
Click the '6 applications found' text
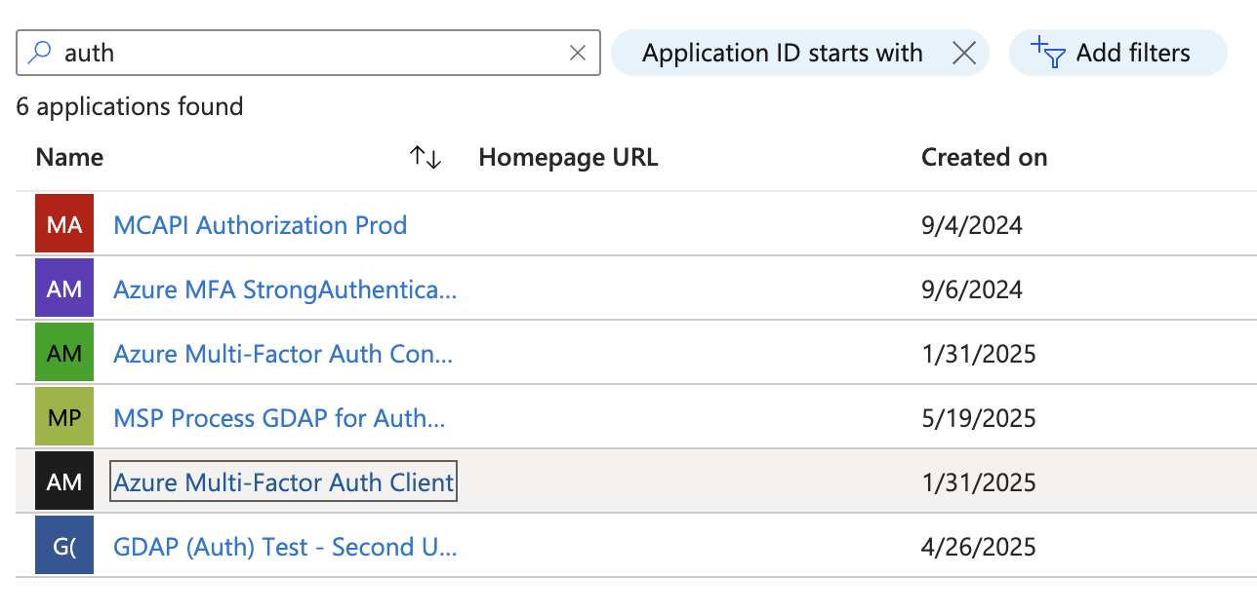pos(130,106)
